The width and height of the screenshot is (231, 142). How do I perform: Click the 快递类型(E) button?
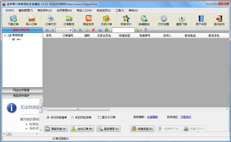143,129
